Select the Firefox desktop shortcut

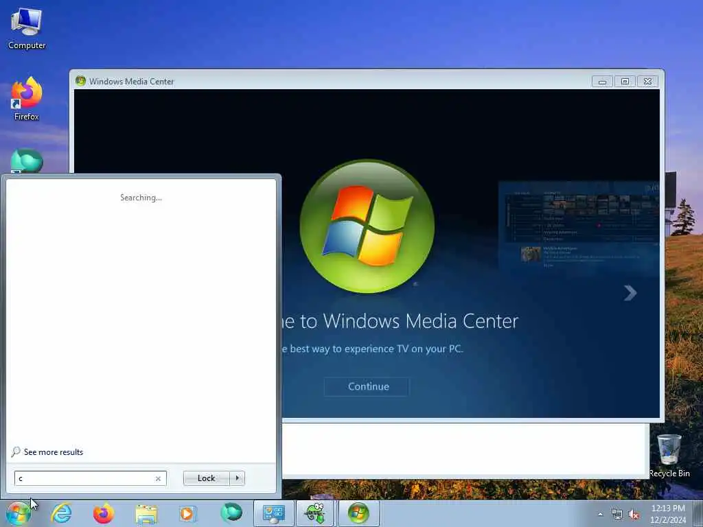27,99
